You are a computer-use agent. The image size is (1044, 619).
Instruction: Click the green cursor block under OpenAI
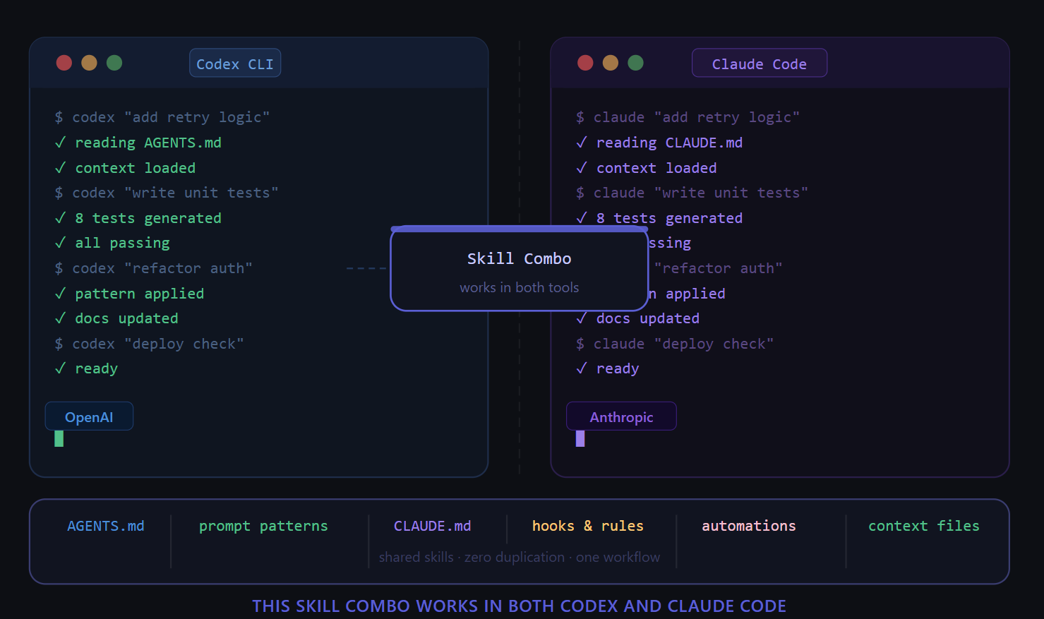click(x=59, y=439)
